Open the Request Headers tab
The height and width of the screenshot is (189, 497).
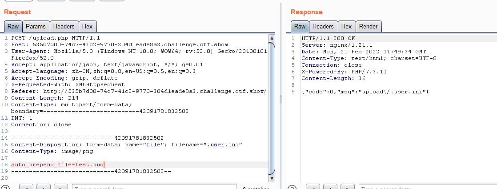tap(64, 26)
